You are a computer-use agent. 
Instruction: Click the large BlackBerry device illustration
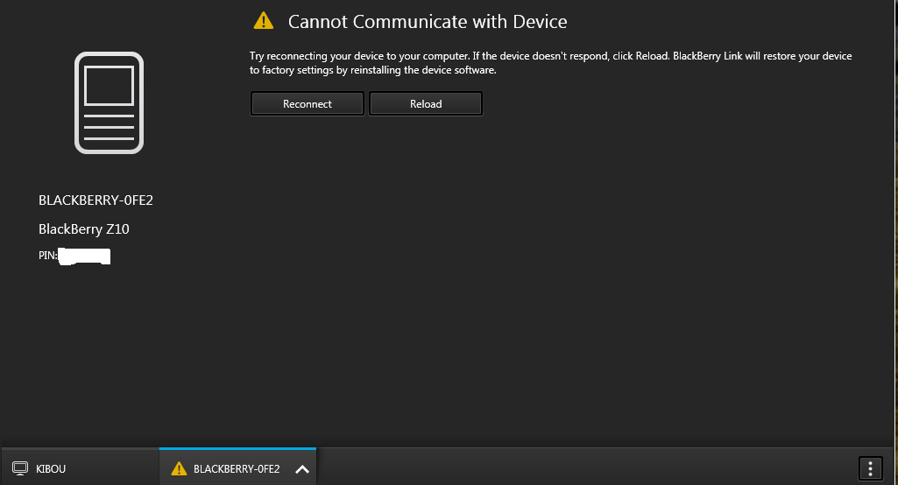109,103
